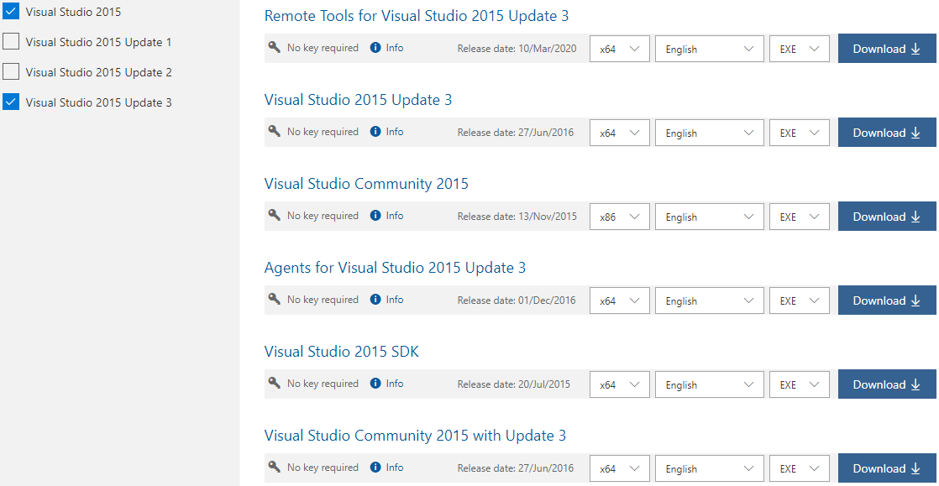Open EXE dropdown for Agents for Visual Studio
This screenshot has height=486, width=939.
tap(800, 300)
